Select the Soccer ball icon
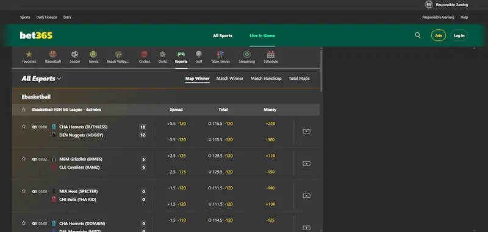Viewport: 488px width, 232px height. pyautogui.click(x=74, y=55)
